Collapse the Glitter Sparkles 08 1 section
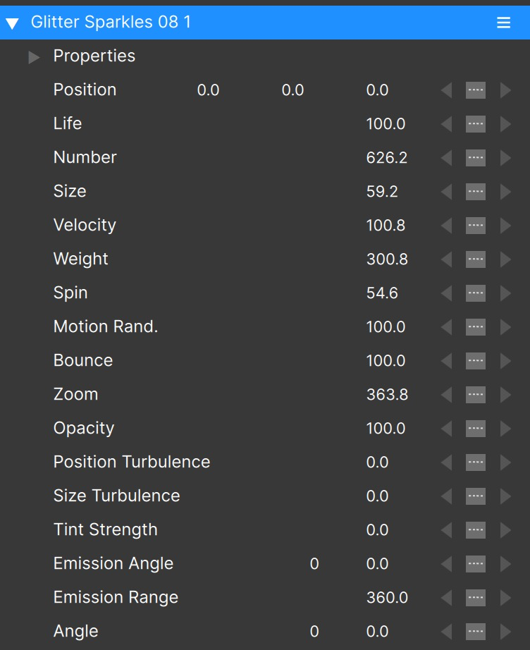Viewport: 530px width, 650px height. [12, 23]
